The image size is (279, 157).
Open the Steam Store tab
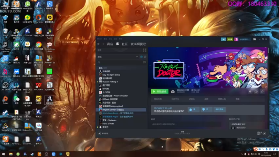pyautogui.click(x=110, y=44)
